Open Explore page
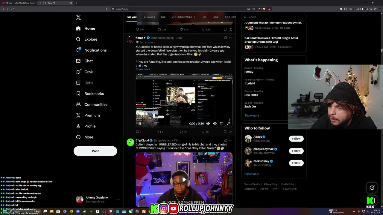Viewport: 383px width, 215px height. [86, 39]
